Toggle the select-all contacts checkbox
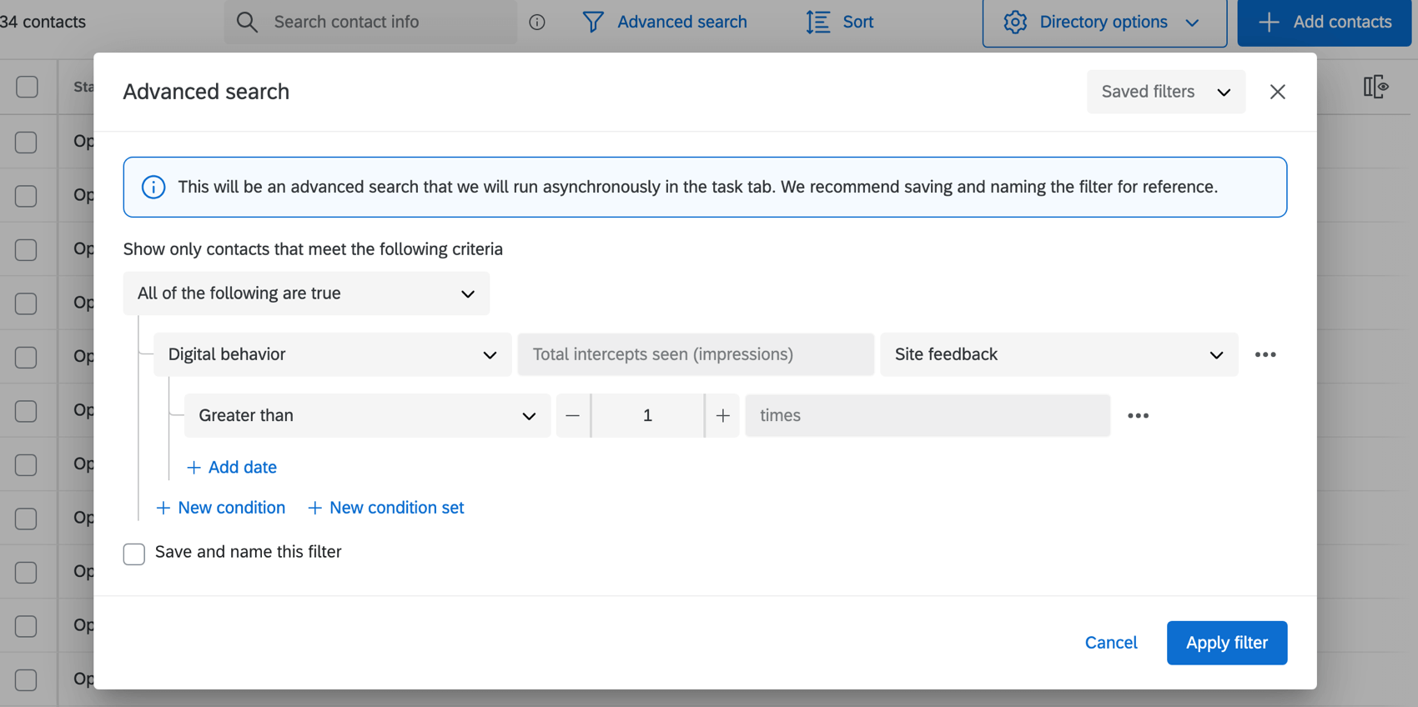Viewport: 1418px width, 707px height. [27, 87]
